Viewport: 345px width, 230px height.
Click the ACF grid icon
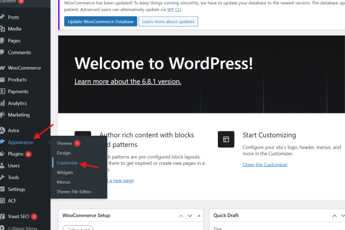point(2,201)
